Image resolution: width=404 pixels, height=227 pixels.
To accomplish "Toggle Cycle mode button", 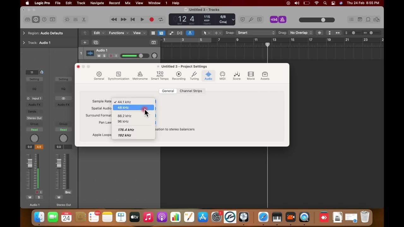I will (161, 20).
